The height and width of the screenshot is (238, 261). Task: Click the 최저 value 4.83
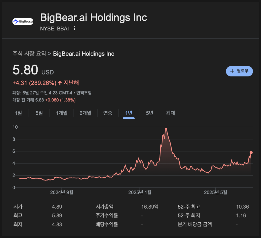point(57,224)
